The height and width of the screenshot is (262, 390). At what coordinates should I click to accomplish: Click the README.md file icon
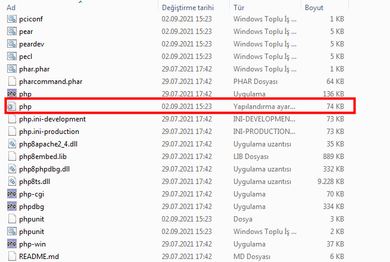(12, 257)
